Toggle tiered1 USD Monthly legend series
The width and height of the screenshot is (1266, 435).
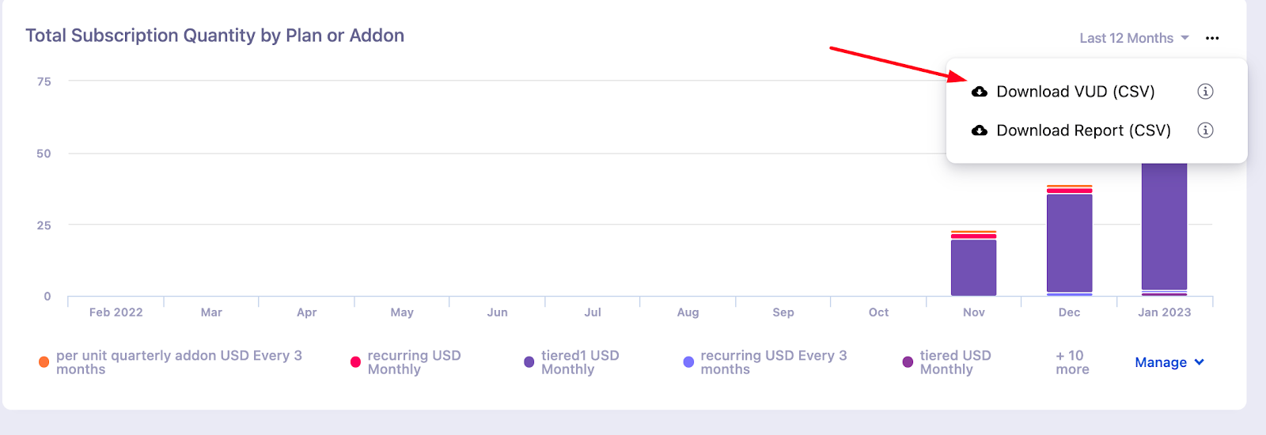(x=580, y=362)
